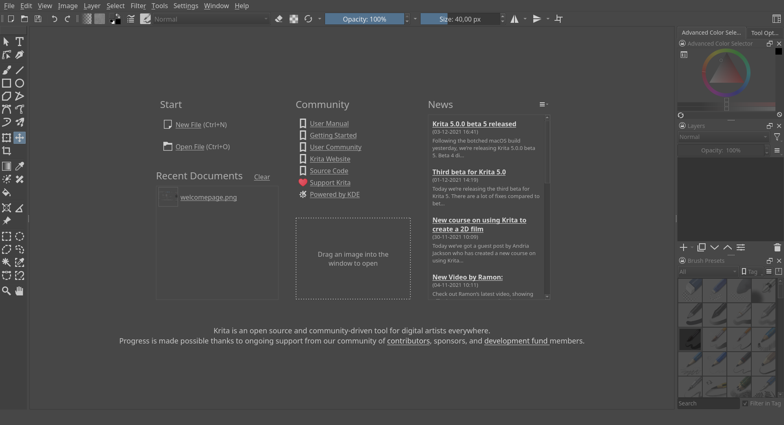
Task: Open the blending mode Normal dropdown in toolbar
Action: [x=212, y=19]
